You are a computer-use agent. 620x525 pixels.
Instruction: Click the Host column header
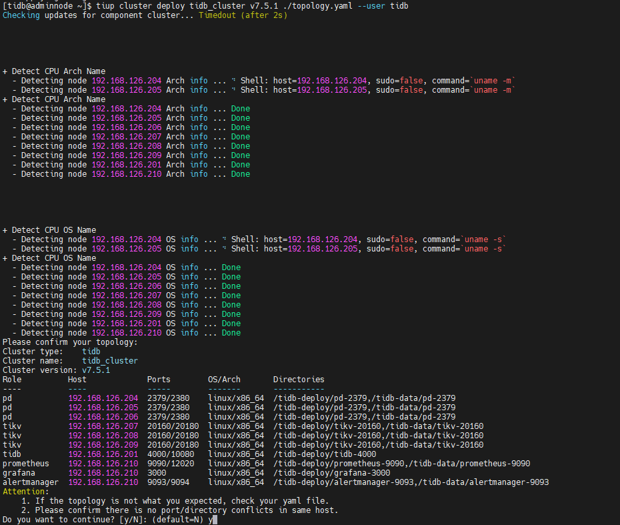77,380
